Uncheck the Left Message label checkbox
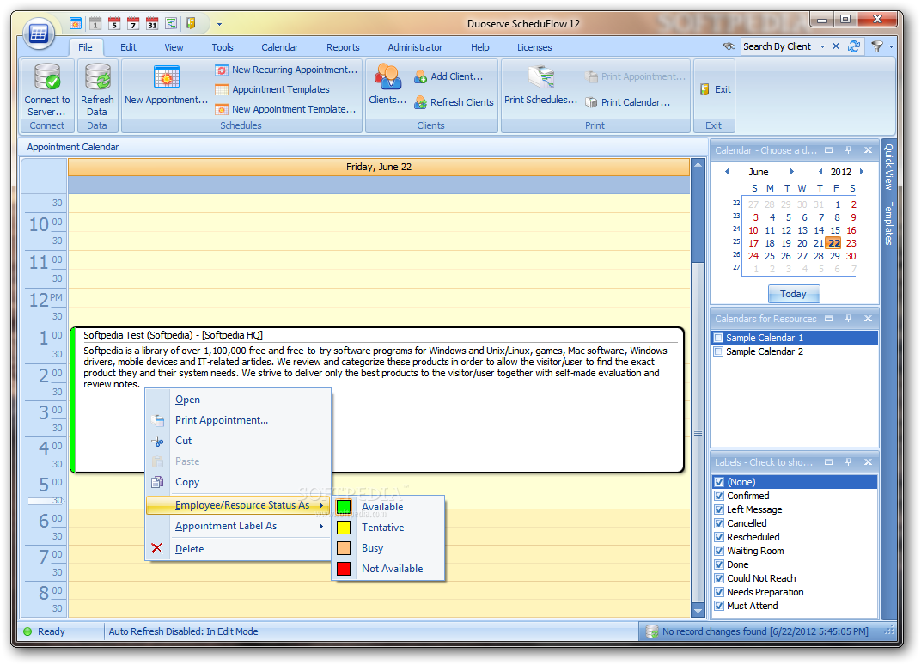 719,509
